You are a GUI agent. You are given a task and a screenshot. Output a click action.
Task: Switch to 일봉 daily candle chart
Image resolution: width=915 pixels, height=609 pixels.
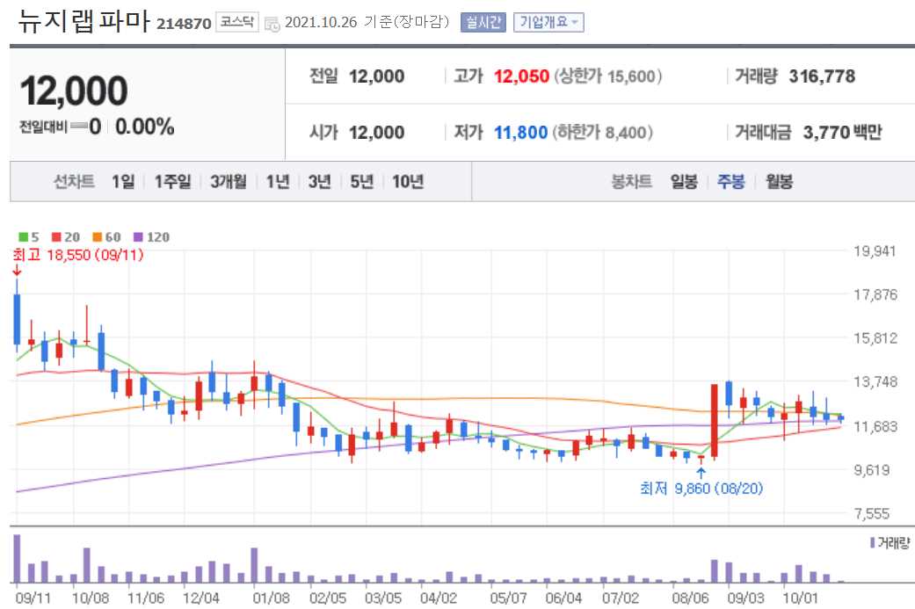tap(684, 181)
